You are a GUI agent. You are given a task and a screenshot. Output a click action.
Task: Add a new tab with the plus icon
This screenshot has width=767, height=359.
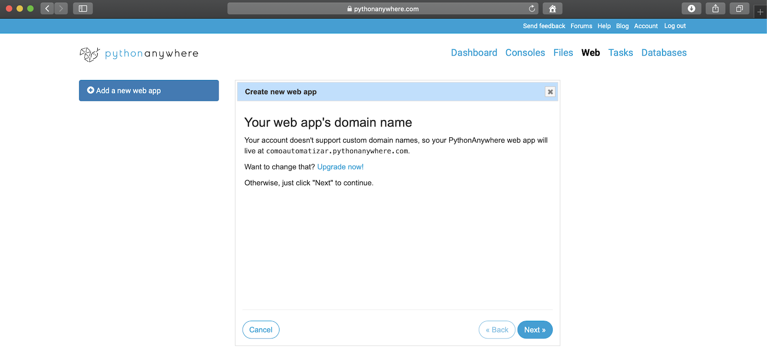[760, 12]
